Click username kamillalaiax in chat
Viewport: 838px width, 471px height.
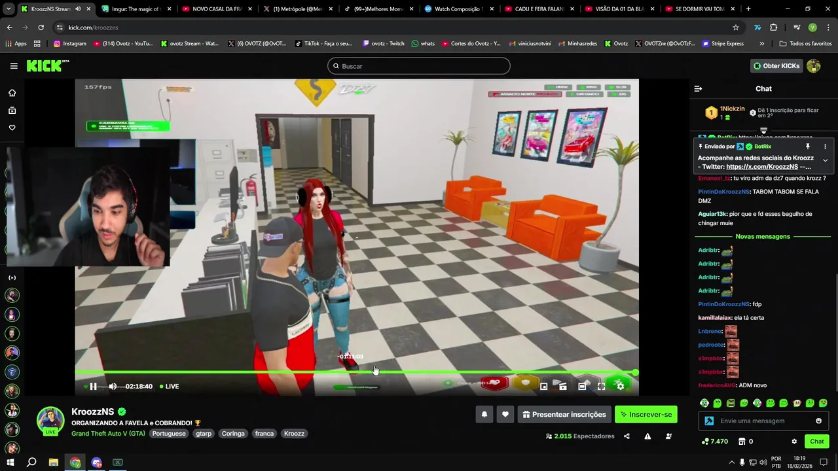714,318
